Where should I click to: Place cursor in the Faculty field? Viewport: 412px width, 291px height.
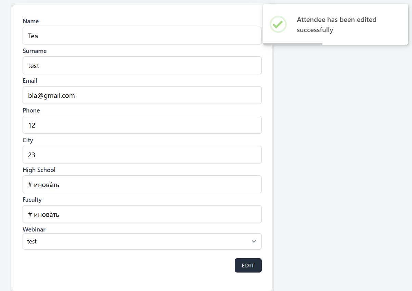tap(142, 214)
